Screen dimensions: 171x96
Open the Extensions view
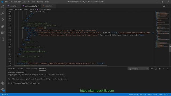(x=3, y=33)
